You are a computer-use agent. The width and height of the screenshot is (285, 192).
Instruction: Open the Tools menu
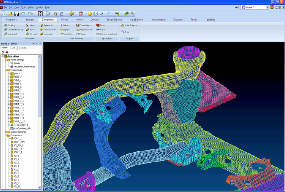pos(23,7)
